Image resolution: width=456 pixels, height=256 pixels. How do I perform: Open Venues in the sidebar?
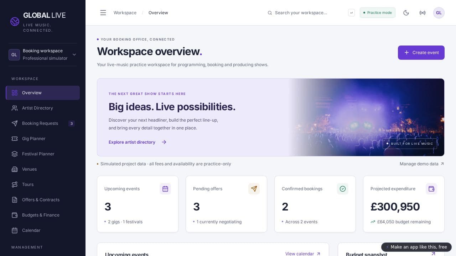point(43,169)
